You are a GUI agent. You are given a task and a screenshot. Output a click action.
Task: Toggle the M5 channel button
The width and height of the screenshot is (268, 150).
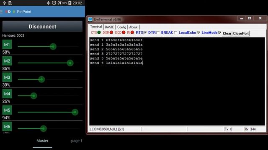tap(7, 110)
